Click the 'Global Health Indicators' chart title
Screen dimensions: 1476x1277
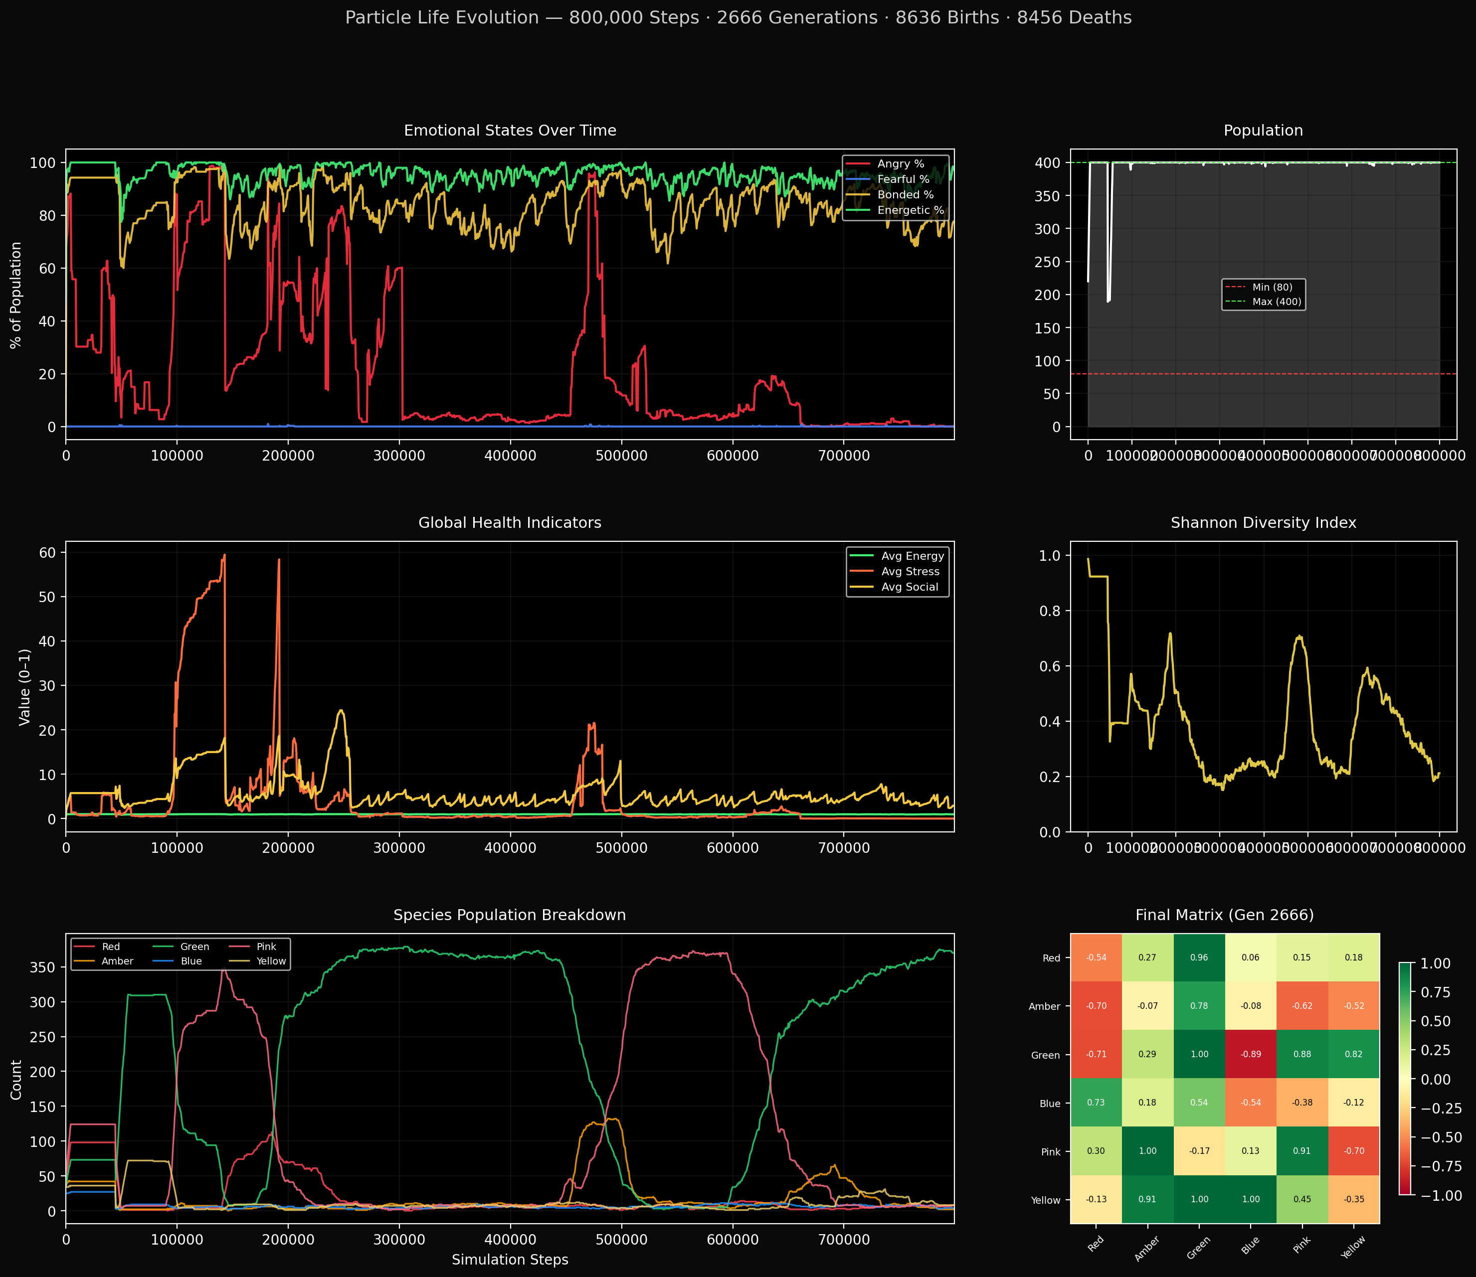click(x=510, y=522)
